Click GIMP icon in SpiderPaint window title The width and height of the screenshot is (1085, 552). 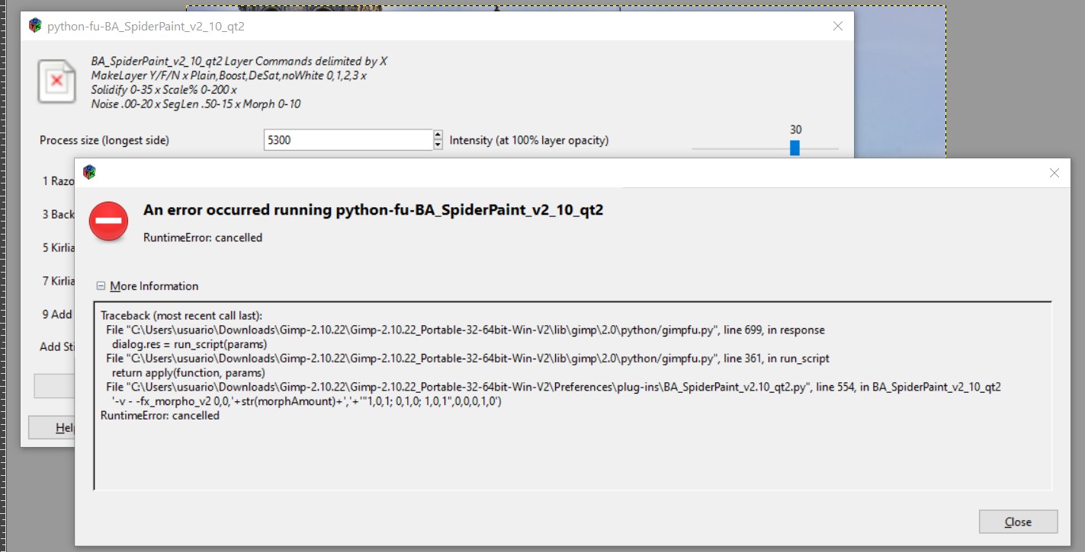35,26
